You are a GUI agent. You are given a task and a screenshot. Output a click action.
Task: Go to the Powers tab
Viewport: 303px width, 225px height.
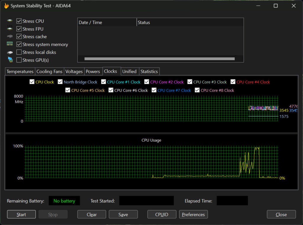(x=93, y=71)
